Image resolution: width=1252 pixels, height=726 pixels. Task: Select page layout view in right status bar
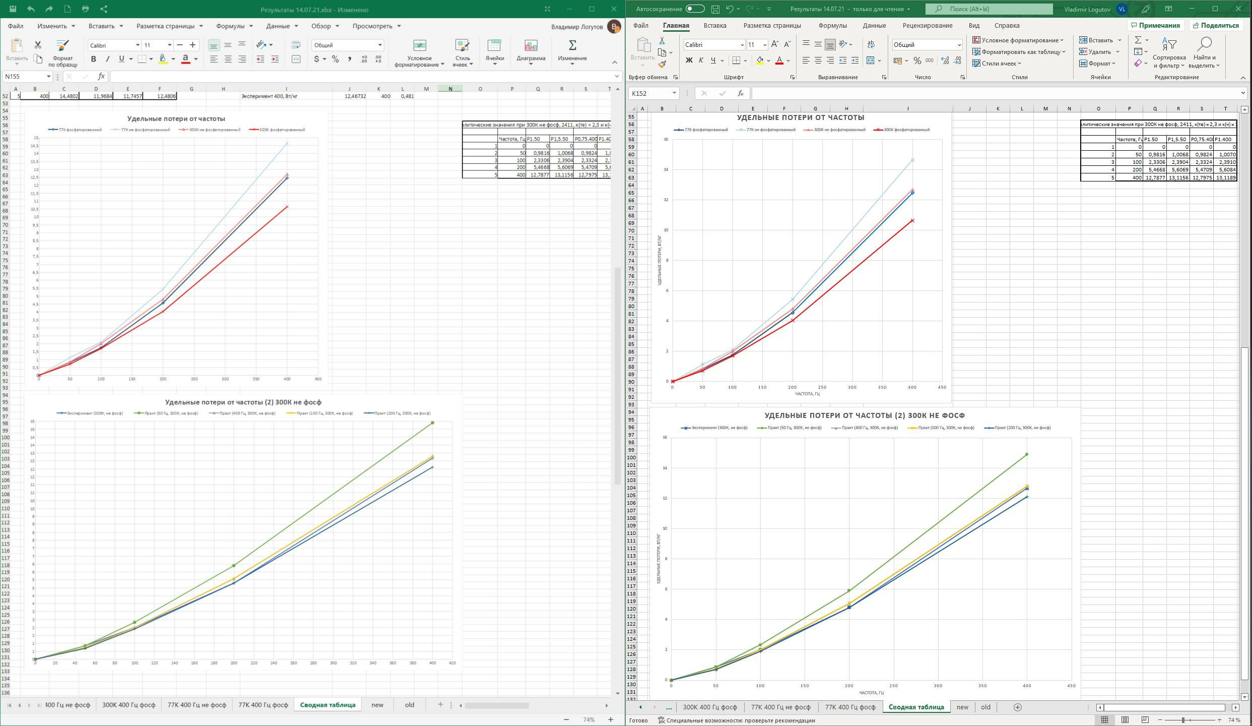pos(1125,720)
